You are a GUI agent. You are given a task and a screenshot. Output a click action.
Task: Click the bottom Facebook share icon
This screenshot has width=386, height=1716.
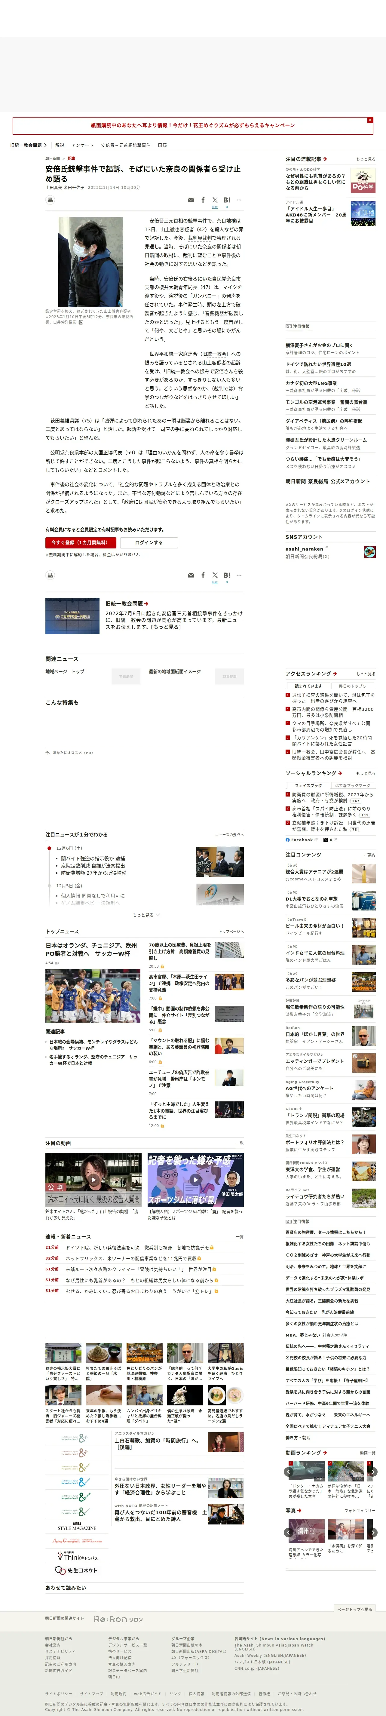(203, 575)
